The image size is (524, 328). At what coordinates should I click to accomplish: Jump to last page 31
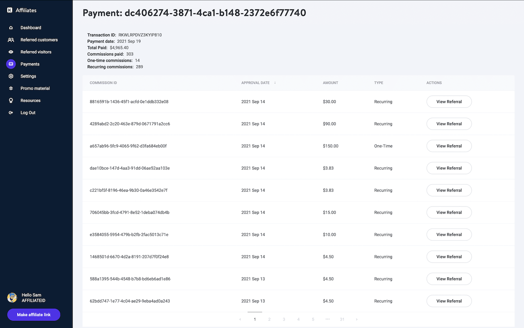pyautogui.click(x=342, y=319)
